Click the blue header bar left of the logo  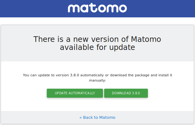tap(31, 9)
